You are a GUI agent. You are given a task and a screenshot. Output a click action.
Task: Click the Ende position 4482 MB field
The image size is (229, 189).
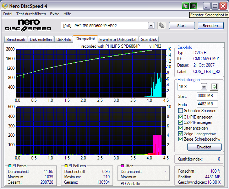[x=207, y=104]
